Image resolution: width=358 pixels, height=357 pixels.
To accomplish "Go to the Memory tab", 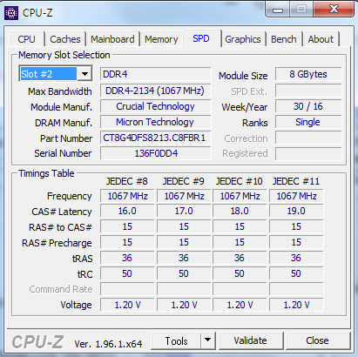I will tap(161, 39).
